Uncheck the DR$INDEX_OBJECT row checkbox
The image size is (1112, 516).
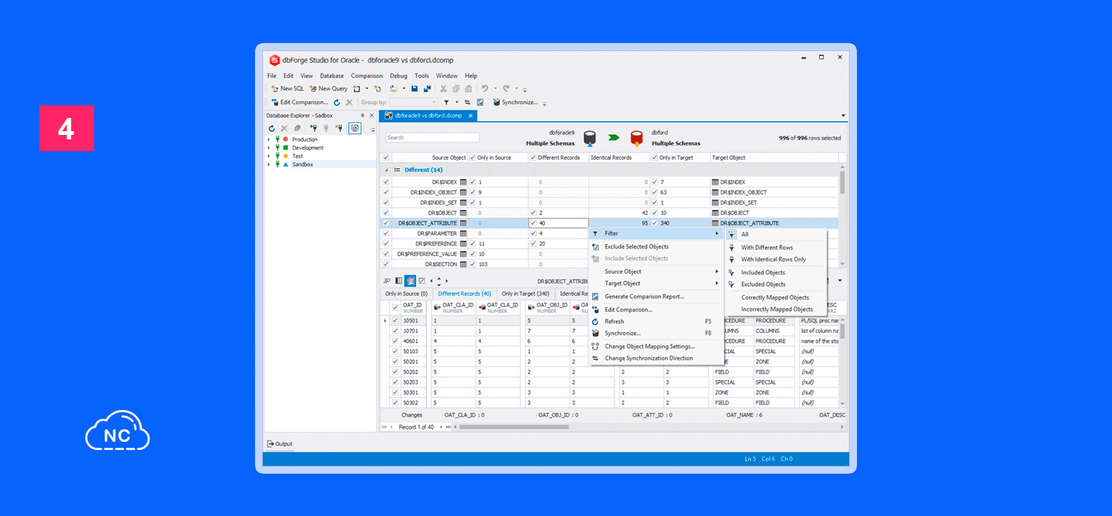(x=386, y=192)
